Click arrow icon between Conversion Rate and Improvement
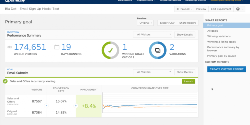 pyautogui.click(x=76, y=105)
